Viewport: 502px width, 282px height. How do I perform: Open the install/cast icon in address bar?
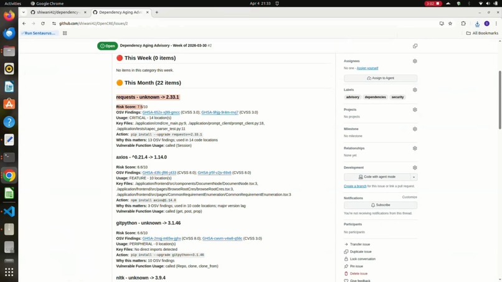point(442,24)
